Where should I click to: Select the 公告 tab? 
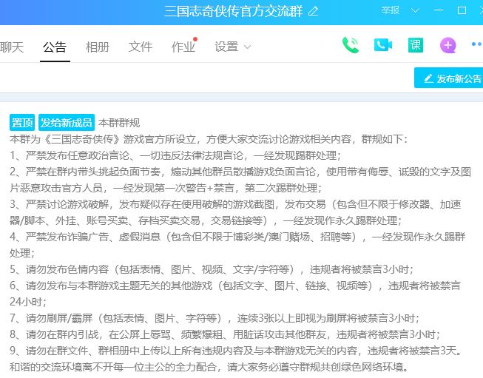click(55, 47)
